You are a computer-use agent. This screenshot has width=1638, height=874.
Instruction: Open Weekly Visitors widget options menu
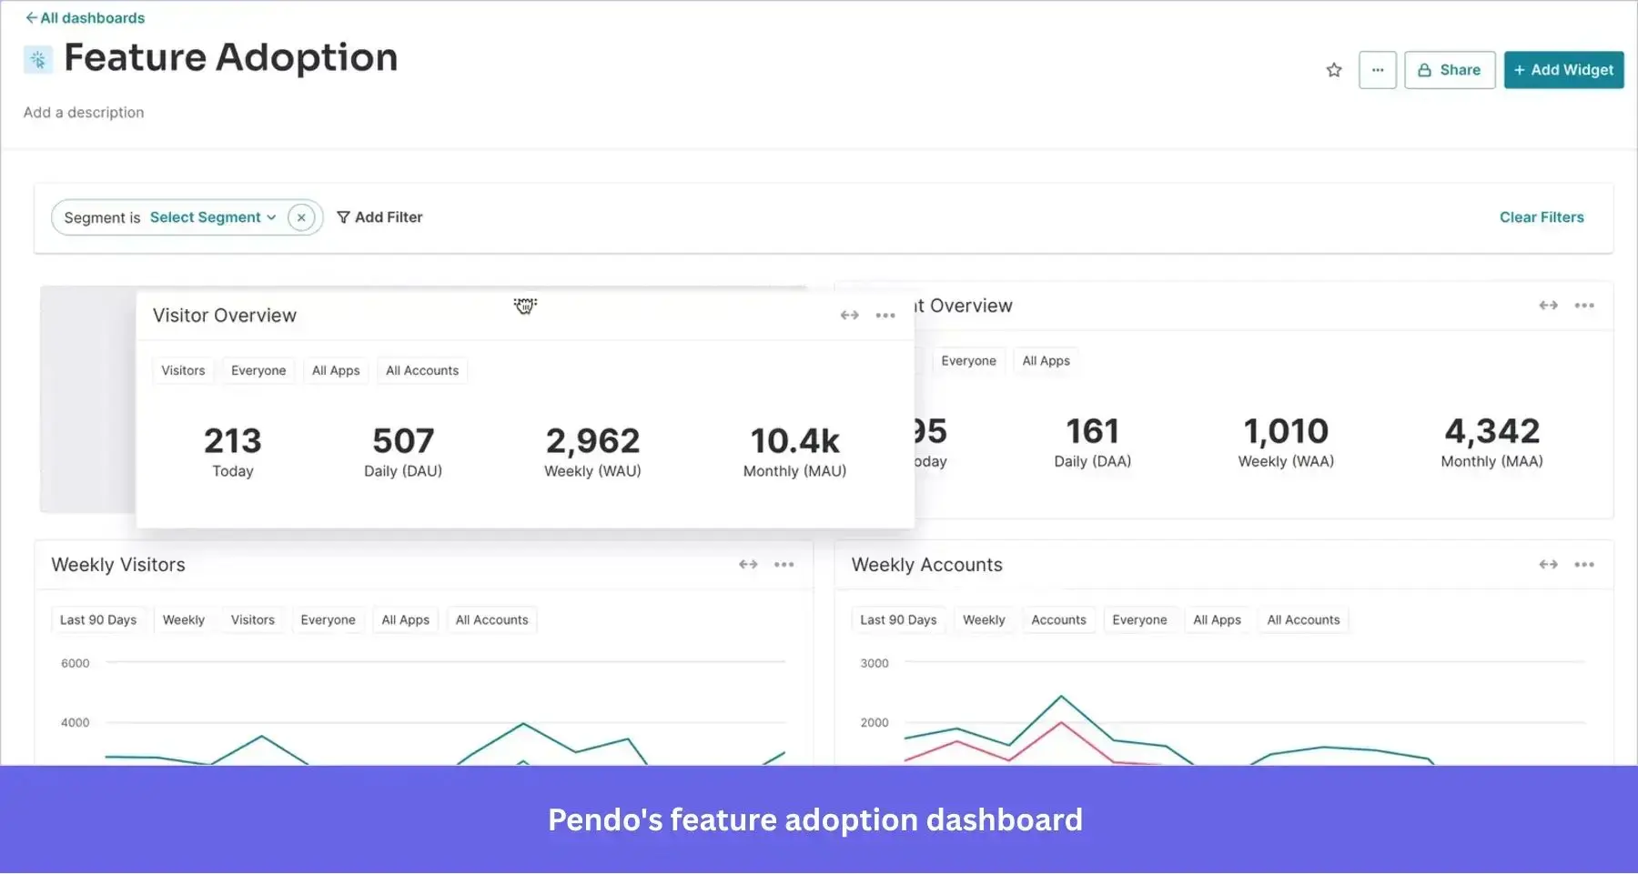pyautogui.click(x=784, y=565)
